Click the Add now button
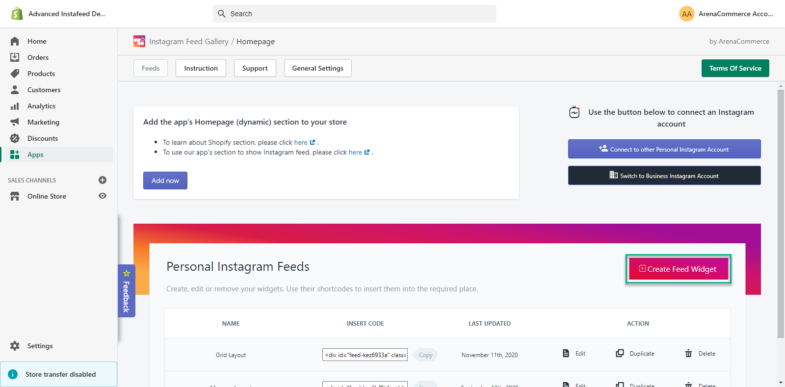The image size is (785, 387). 165,181
